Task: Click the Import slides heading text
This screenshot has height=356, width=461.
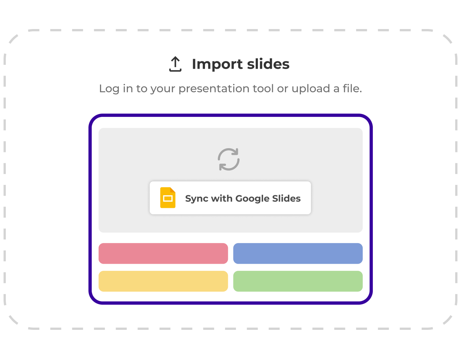Action: 241,64
